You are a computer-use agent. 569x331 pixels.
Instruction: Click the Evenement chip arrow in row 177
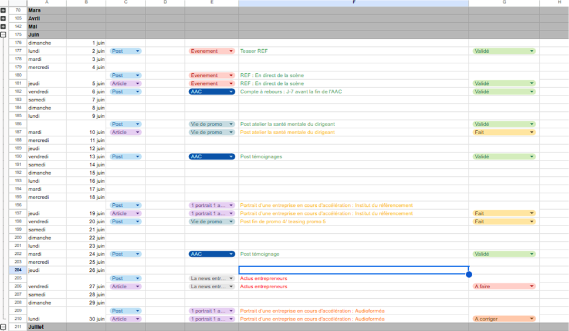pos(231,51)
